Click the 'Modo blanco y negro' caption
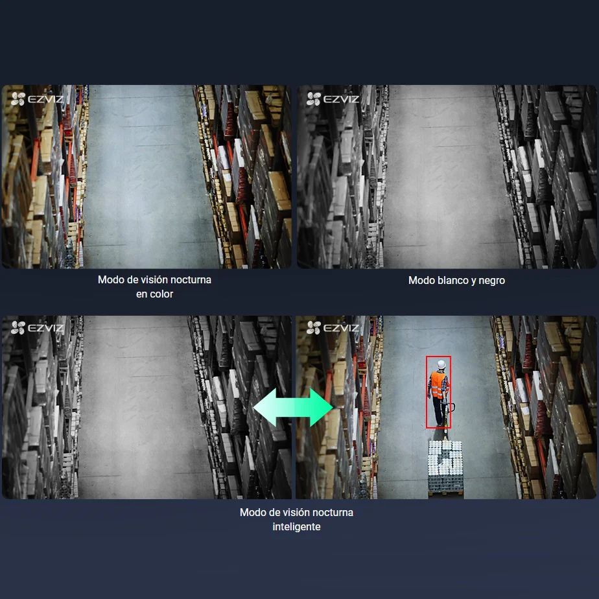Image resolution: width=599 pixels, height=599 pixels. [456, 281]
